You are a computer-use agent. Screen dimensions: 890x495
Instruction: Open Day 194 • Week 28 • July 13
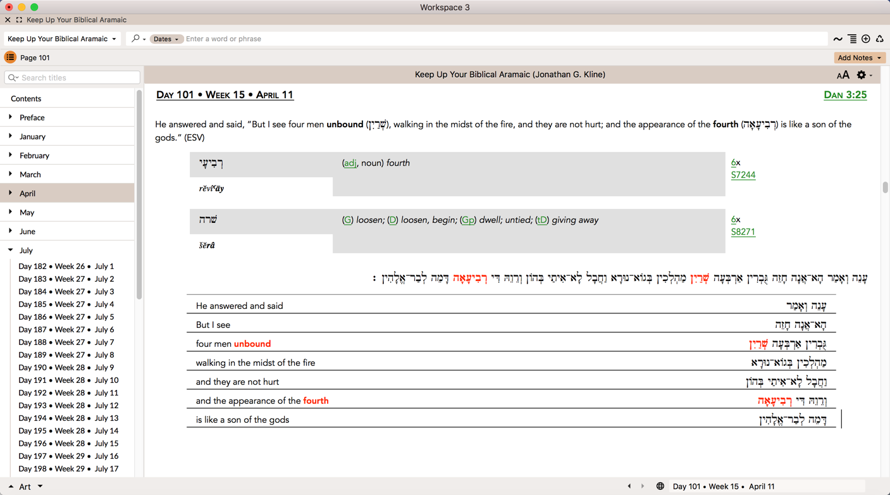[68, 418]
